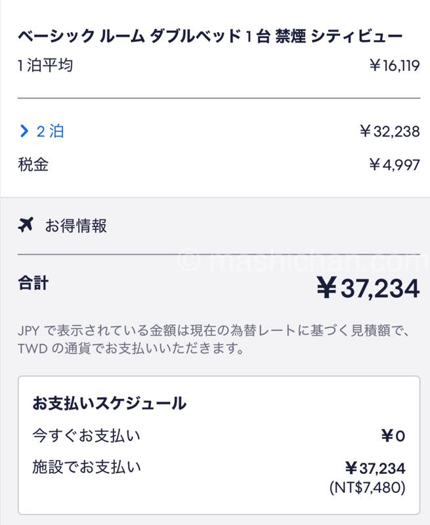The width and height of the screenshot is (430, 525).
Task: Click the 合計 total label
Action: 33,283
